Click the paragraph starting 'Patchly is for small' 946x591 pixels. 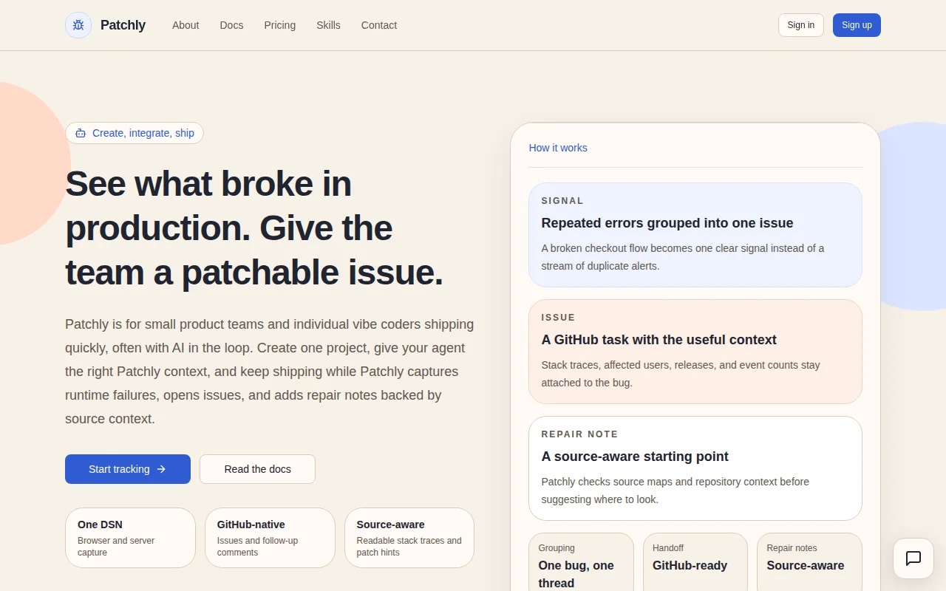pos(270,372)
